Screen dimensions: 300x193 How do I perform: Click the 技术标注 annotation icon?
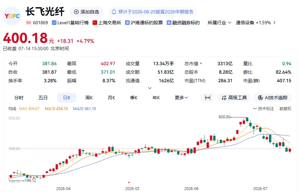coord(255,109)
